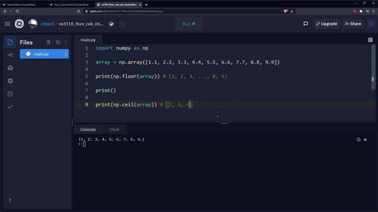The height and width of the screenshot is (212, 378).
Task: Add a new folder in Files panel
Action: [58, 42]
